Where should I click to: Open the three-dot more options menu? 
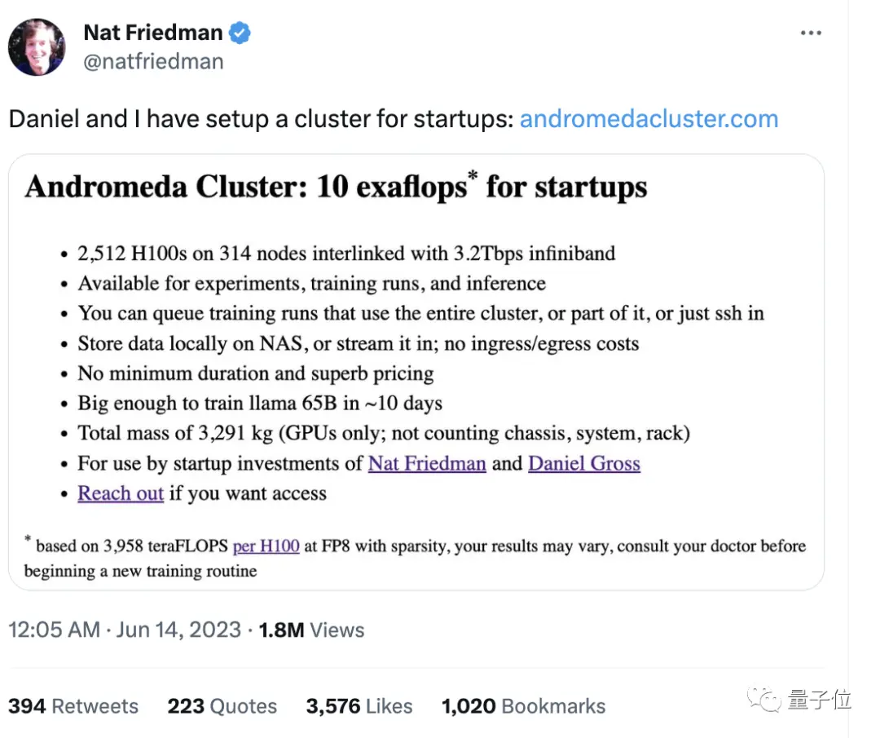click(x=811, y=33)
